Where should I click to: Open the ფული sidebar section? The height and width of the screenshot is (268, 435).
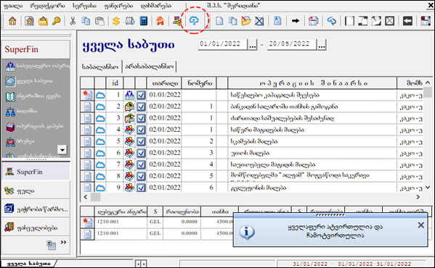point(36,190)
